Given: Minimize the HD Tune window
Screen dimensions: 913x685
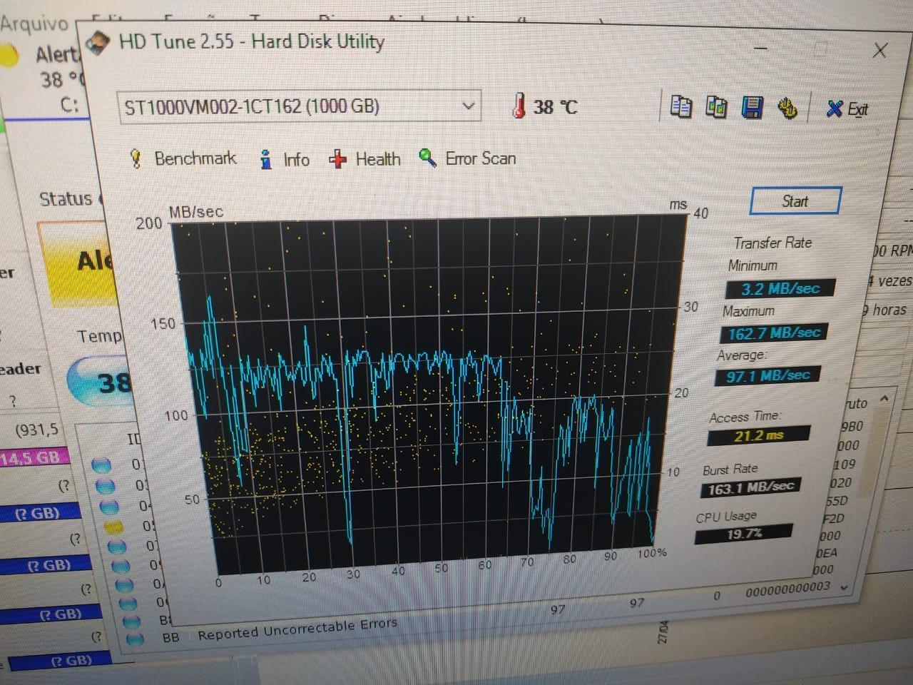Looking at the screenshot, I should (761, 49).
